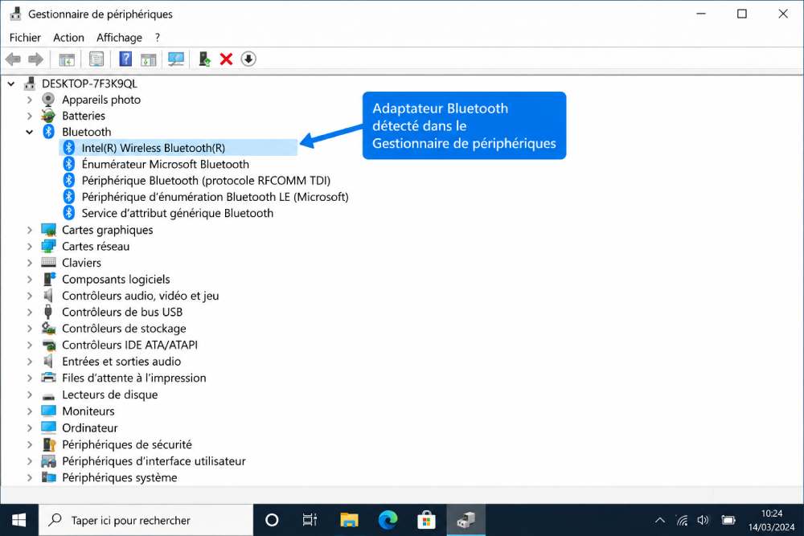Click the Bluetooth category icon
This screenshot has width=804, height=536.
pos(49,132)
